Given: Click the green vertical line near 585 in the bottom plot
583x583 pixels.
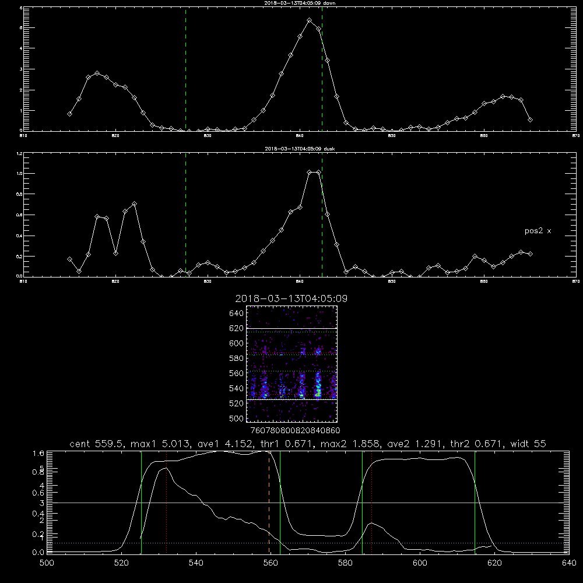Looking at the screenshot, I should click(362, 503).
